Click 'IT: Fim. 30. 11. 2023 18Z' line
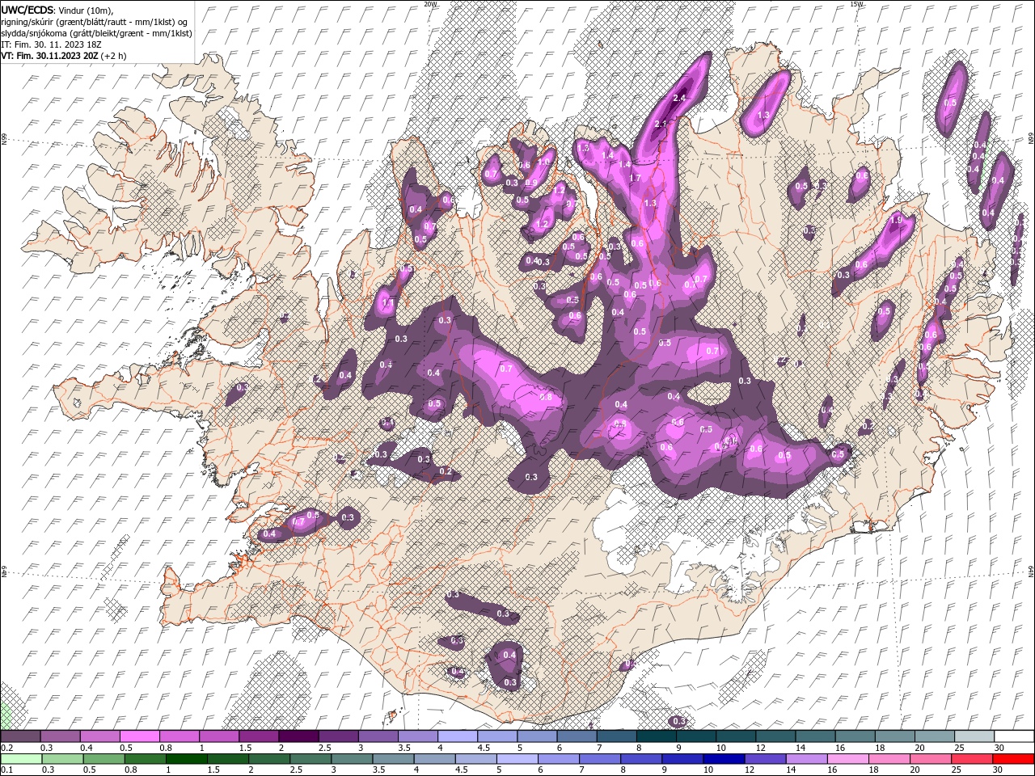This screenshot has width=1035, height=776. (53, 44)
